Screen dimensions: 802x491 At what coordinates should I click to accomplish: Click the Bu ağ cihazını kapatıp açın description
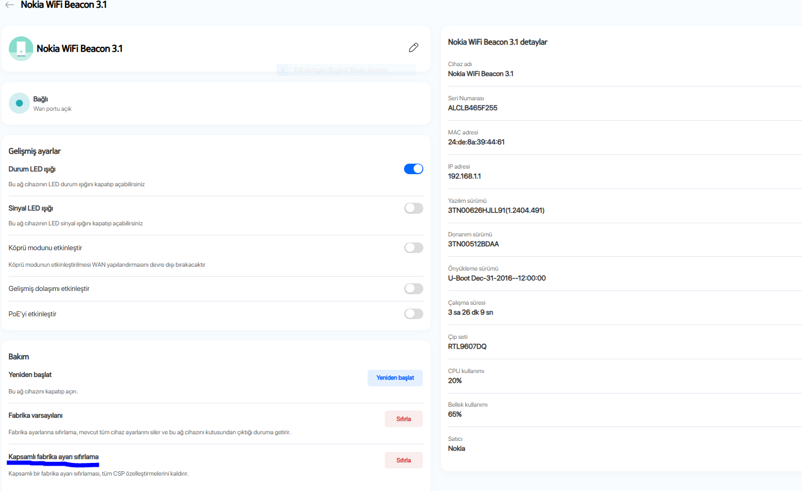[x=43, y=392]
